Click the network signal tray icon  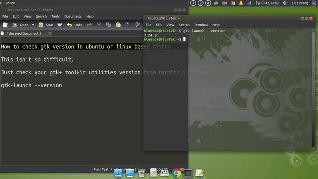click(249, 3)
